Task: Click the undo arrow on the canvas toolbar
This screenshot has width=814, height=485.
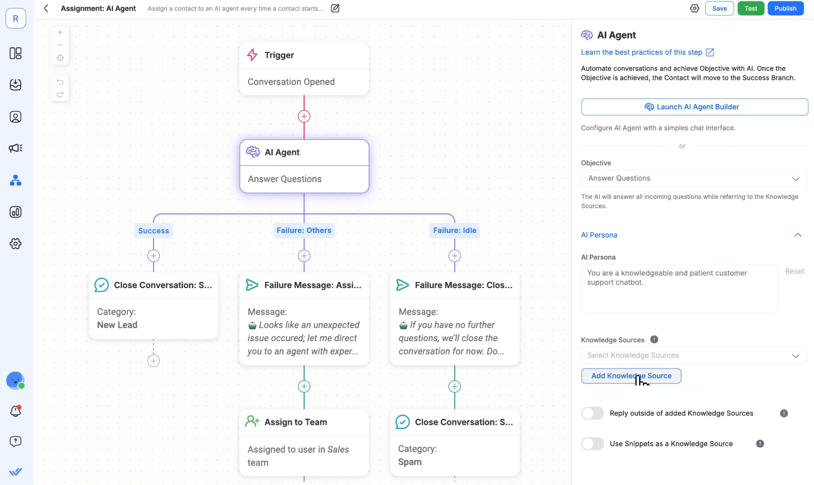Action: [x=60, y=82]
